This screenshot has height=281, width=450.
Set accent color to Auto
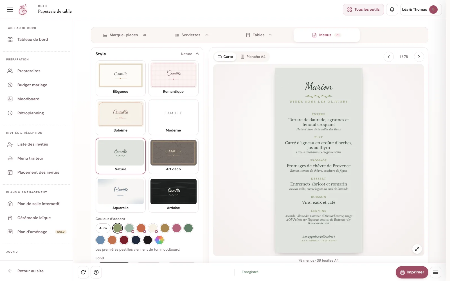[x=103, y=228]
